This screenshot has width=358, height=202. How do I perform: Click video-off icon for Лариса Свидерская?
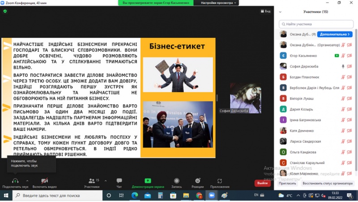click(x=349, y=141)
